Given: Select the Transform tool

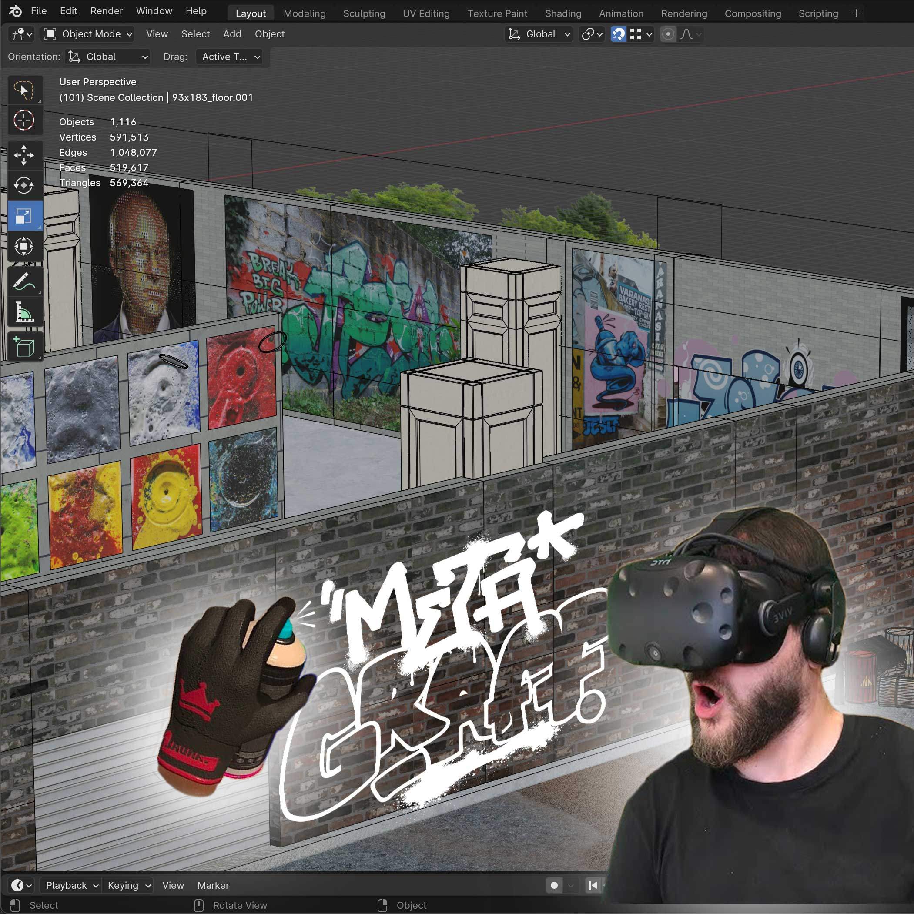Looking at the screenshot, I should [x=23, y=247].
